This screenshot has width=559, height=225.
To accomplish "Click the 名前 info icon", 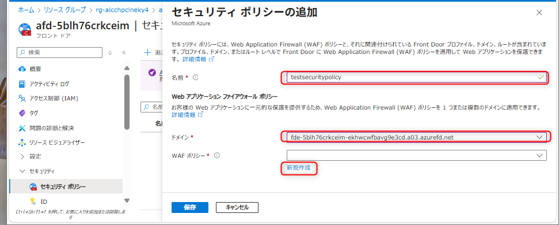I will click(195, 77).
